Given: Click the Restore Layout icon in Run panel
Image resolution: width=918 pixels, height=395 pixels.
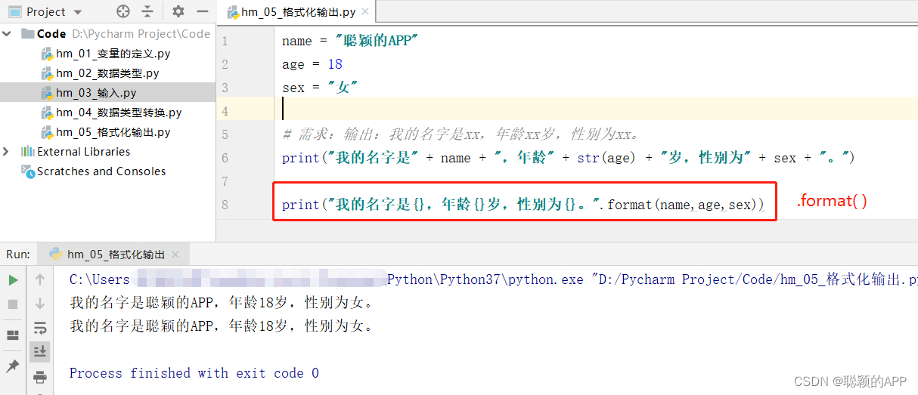Looking at the screenshot, I should [13, 335].
